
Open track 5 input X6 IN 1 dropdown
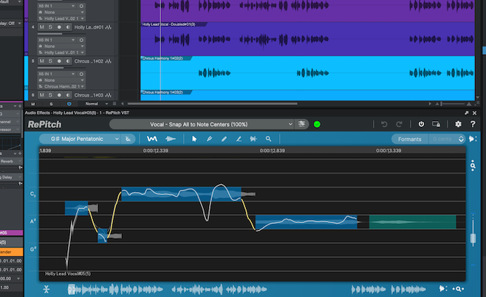point(57,74)
